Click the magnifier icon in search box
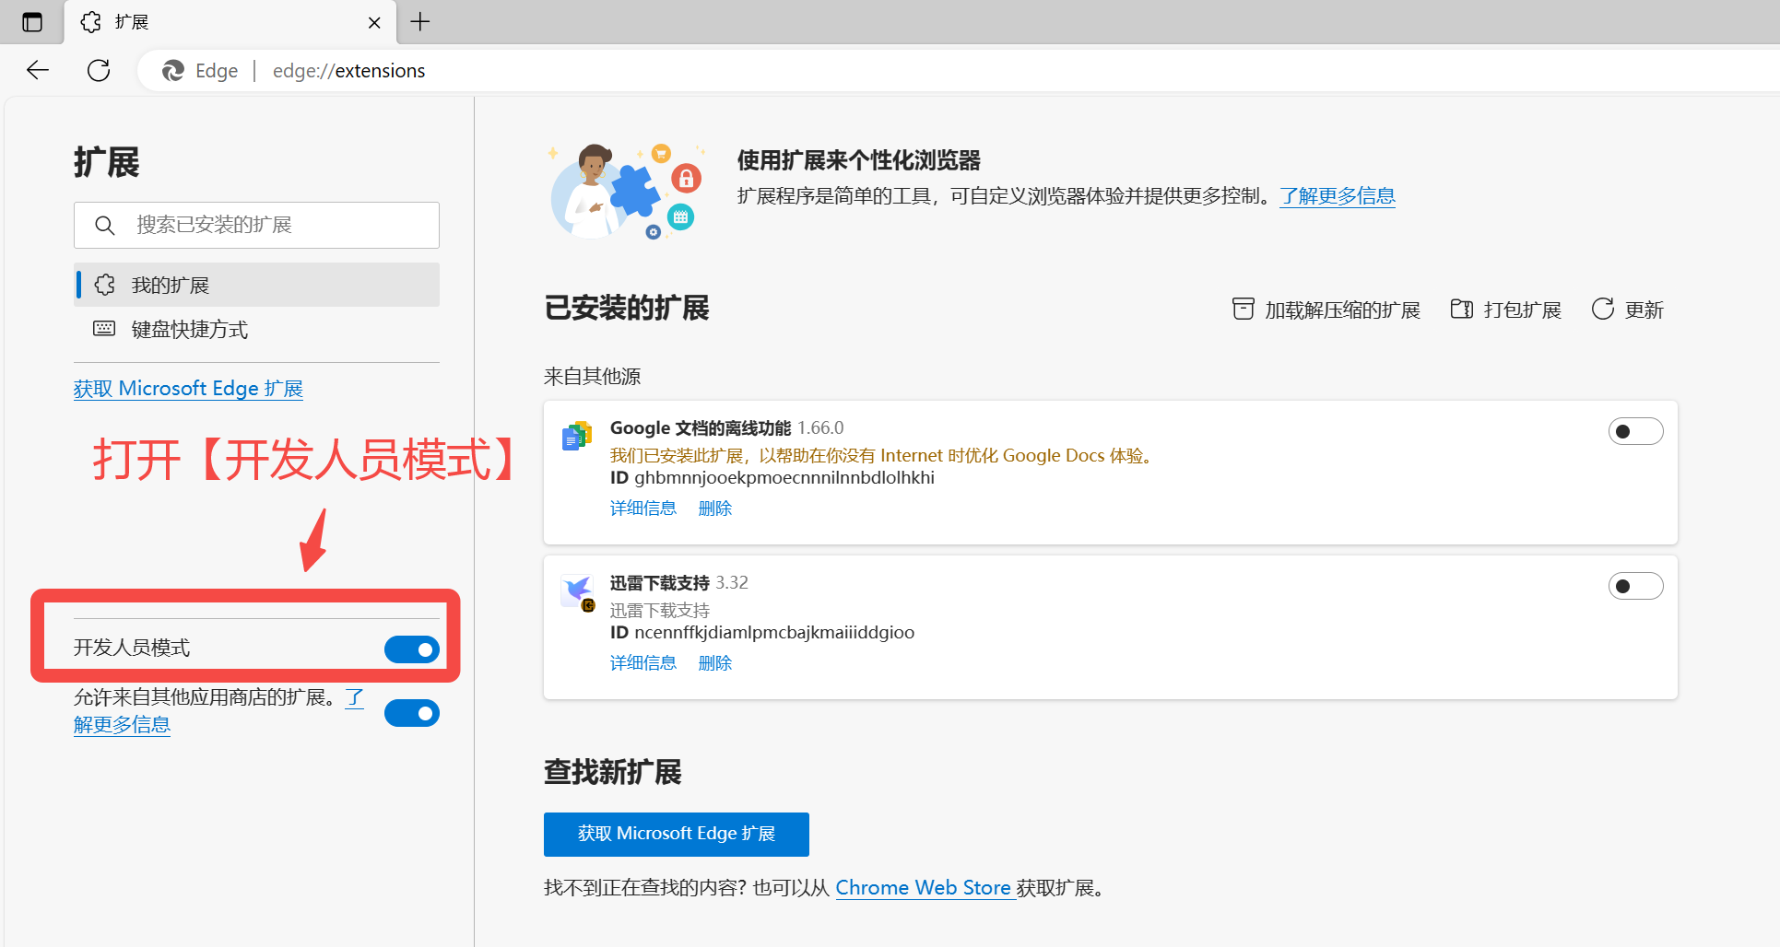 [x=105, y=225]
